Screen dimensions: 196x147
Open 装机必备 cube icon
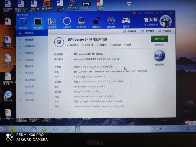tap(111, 22)
